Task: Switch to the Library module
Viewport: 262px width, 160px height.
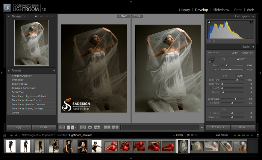Action: click(184, 10)
